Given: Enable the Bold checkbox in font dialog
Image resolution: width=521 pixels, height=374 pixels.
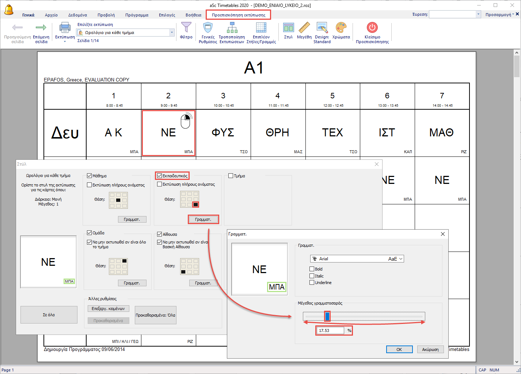Looking at the screenshot, I should point(312,269).
